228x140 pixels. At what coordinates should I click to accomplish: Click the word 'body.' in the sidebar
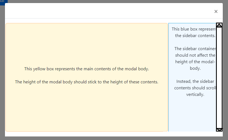pos(195,68)
